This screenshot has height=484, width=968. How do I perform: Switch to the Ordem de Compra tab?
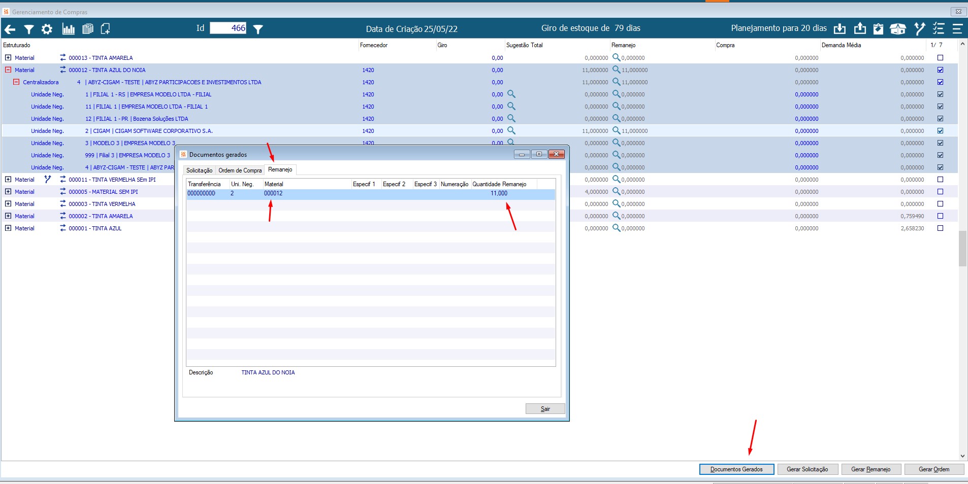pyautogui.click(x=240, y=170)
